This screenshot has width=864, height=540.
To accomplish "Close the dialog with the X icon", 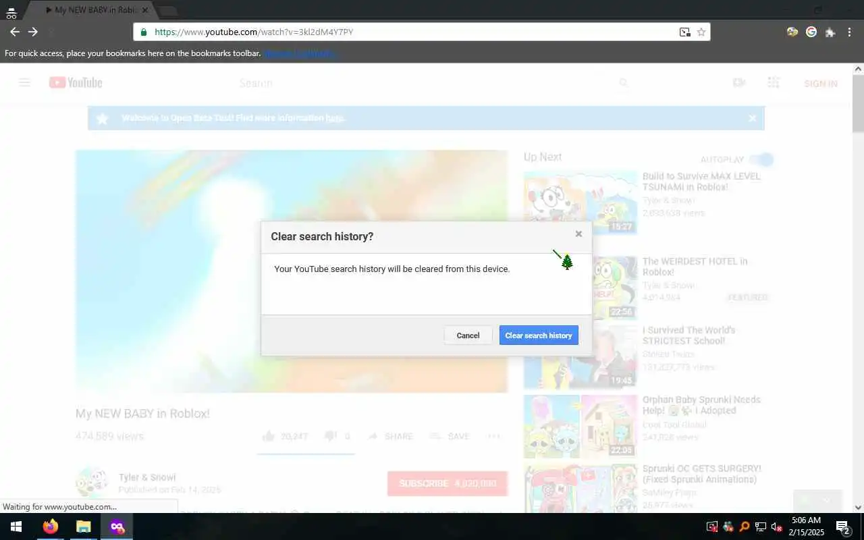I will click(578, 234).
